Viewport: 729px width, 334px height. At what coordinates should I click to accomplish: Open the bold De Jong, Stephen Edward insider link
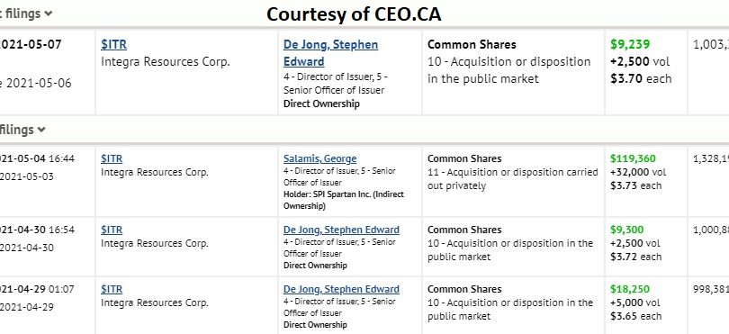[330, 53]
